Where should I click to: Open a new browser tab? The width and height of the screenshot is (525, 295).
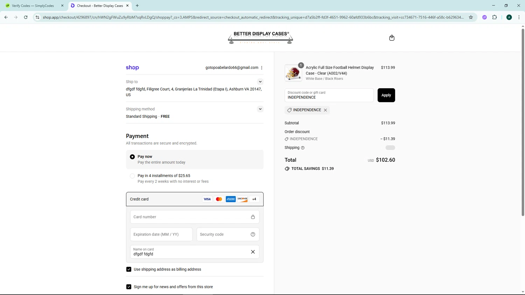pyautogui.click(x=137, y=6)
